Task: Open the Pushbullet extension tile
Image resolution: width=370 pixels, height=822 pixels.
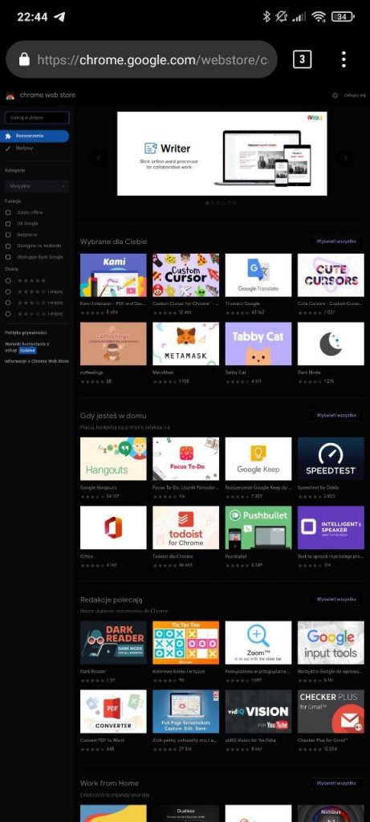Action: pos(258,527)
